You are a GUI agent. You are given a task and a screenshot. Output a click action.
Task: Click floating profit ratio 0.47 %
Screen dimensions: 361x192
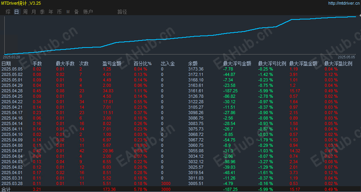[331, 151]
